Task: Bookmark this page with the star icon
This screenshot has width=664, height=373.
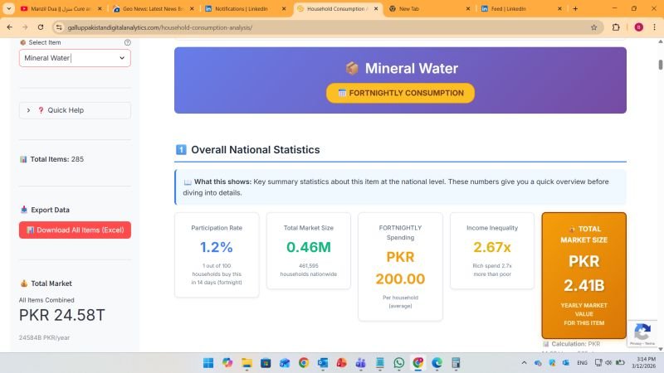Action: [593, 27]
